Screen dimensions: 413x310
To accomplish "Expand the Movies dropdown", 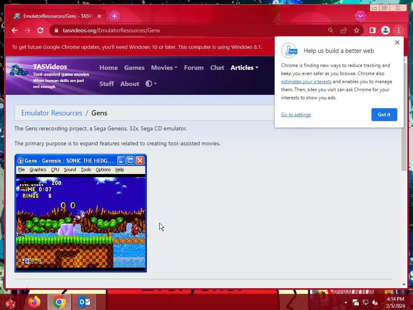I will coord(164,68).
